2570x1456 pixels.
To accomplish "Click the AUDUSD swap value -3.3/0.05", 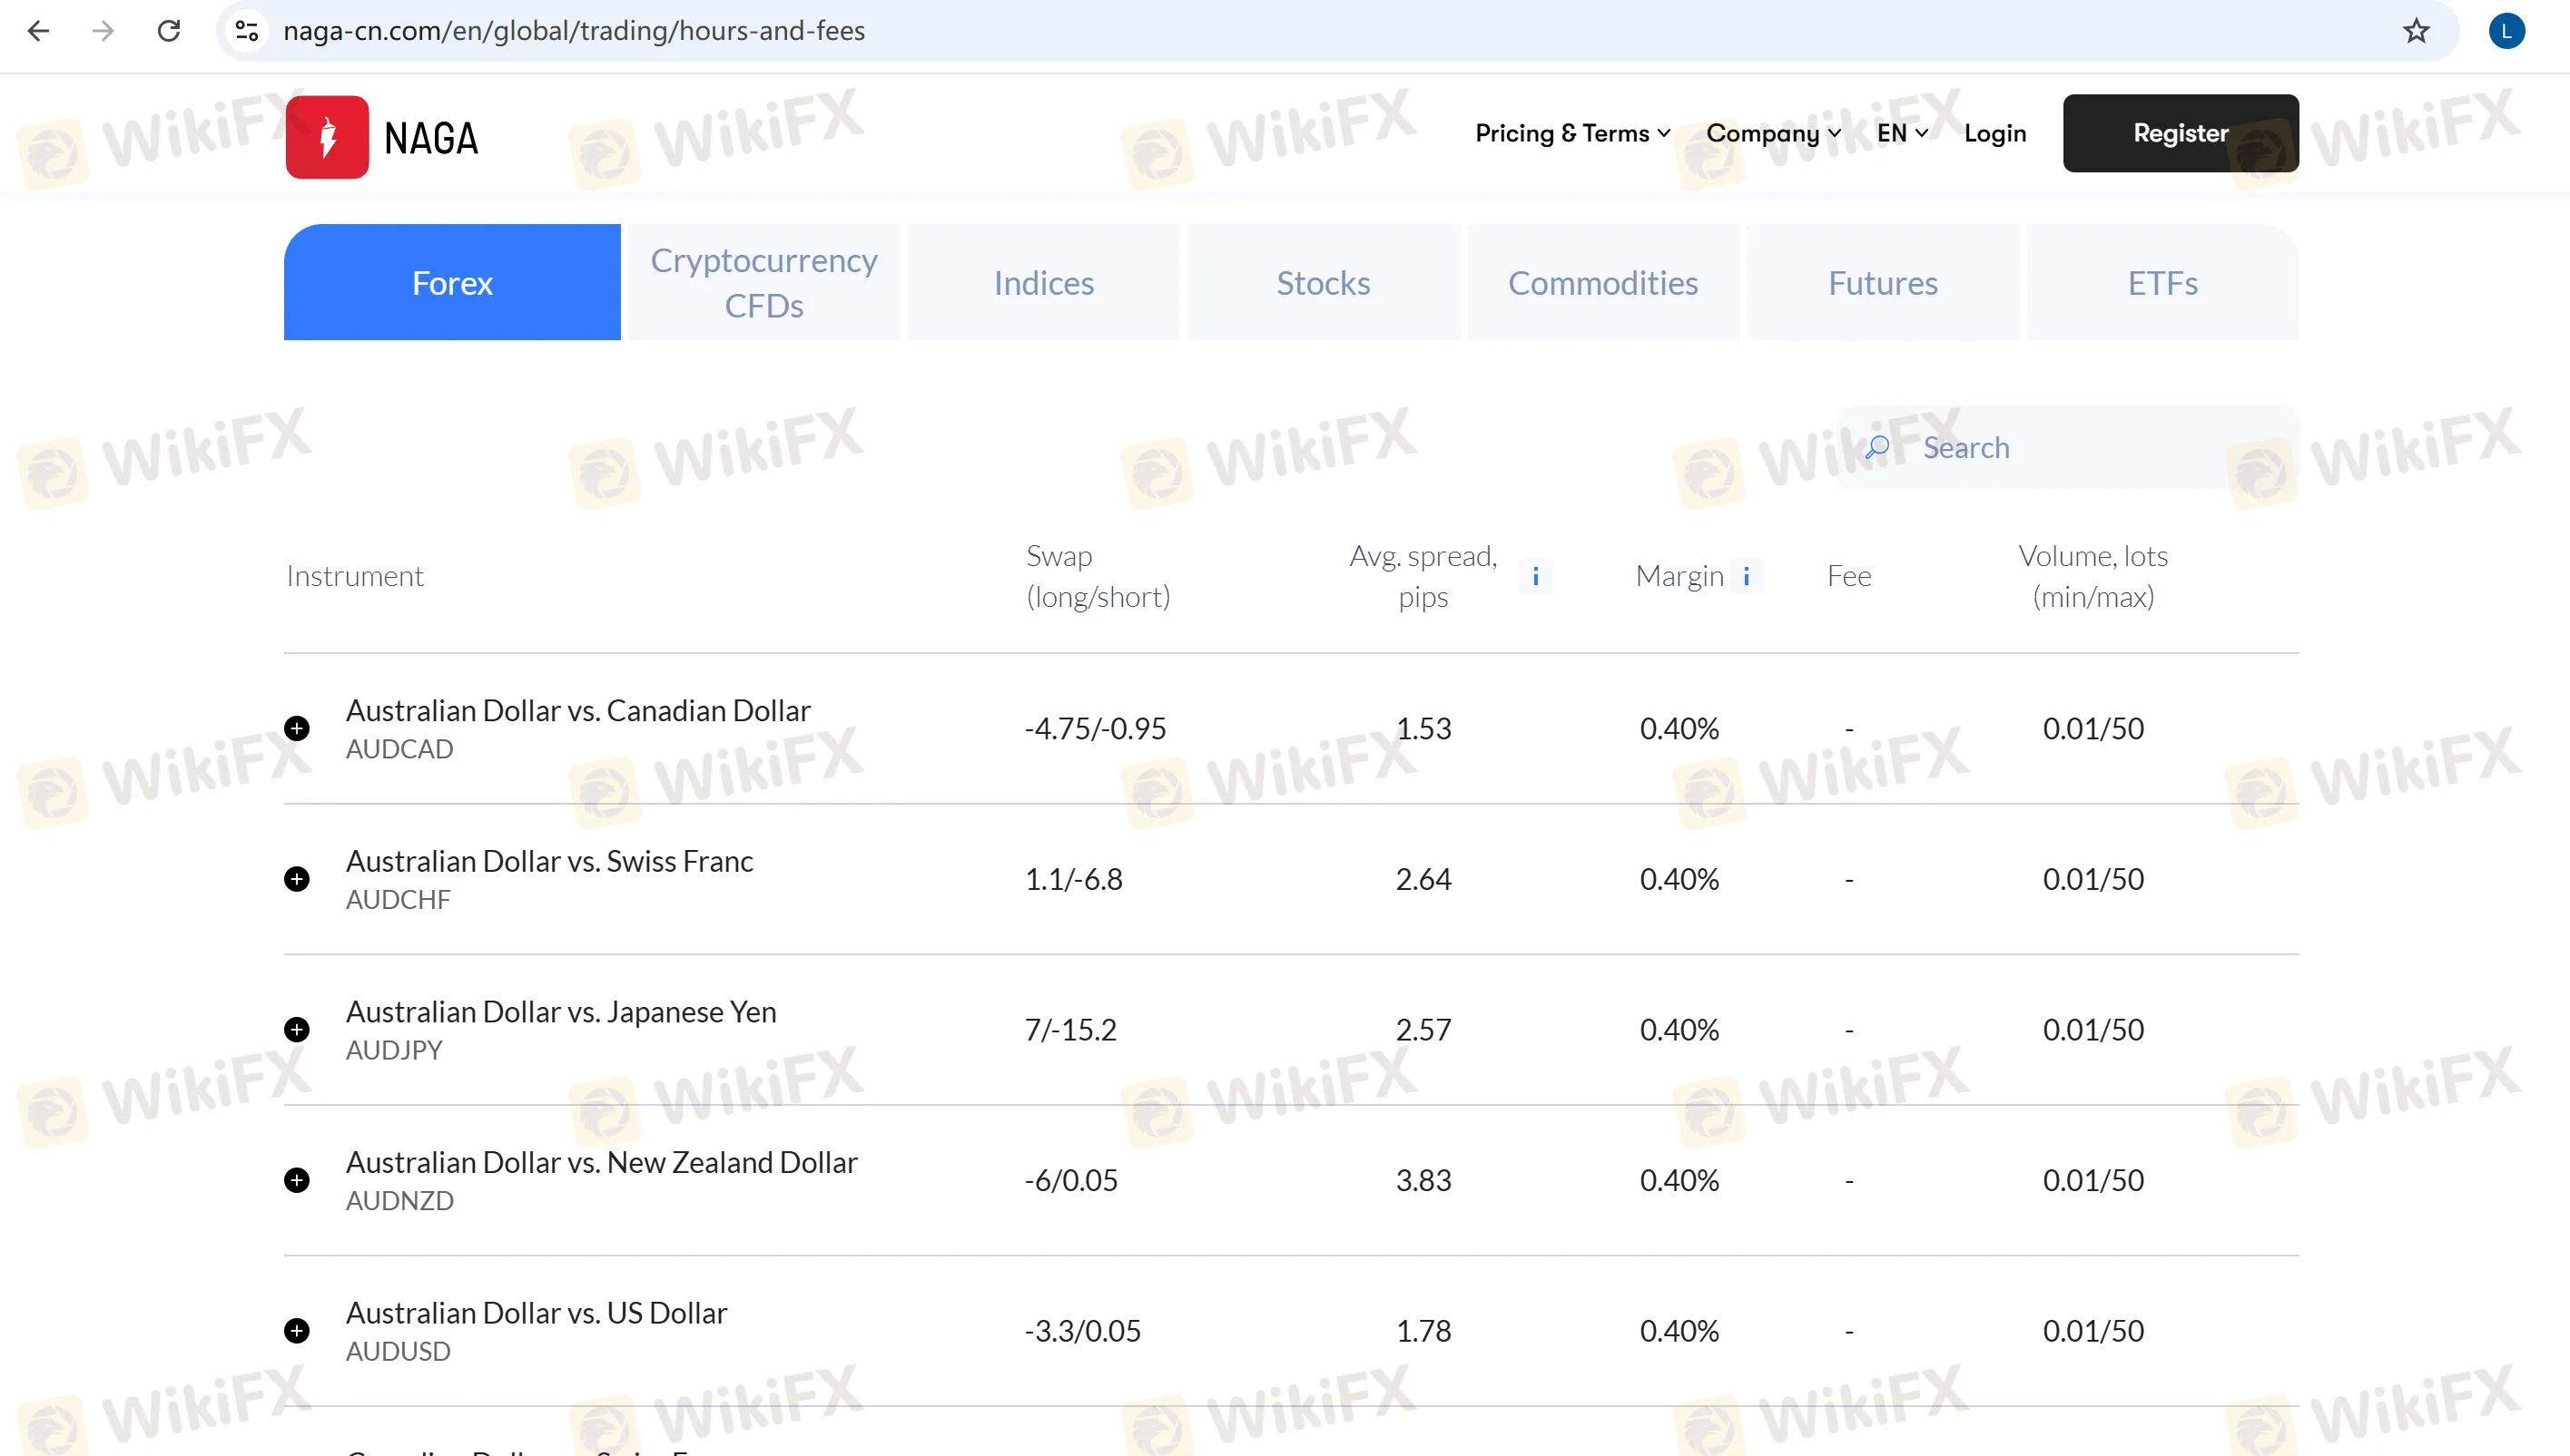I will [1082, 1331].
